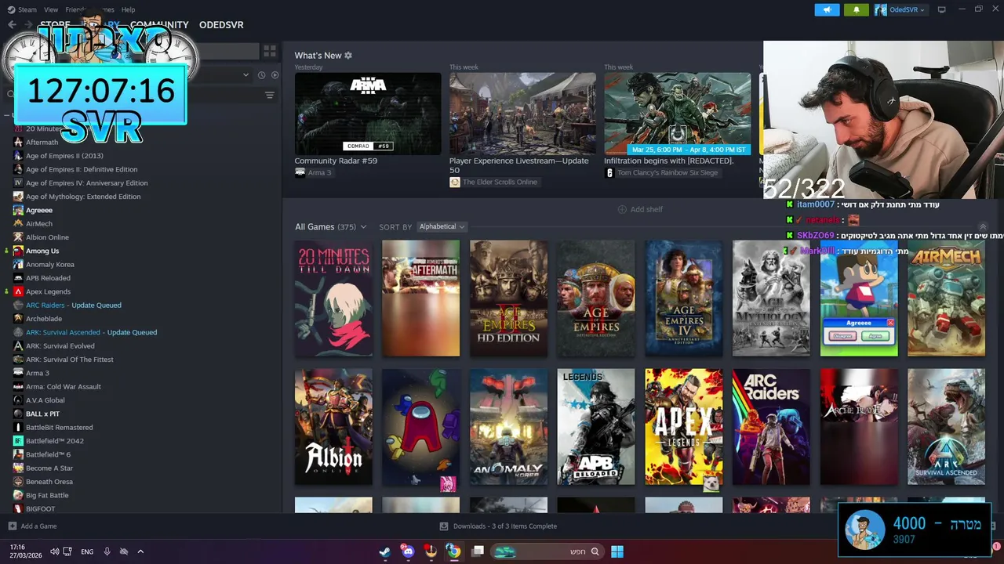Click the recent activity clock filter icon
Screen dimensions: 1004x564
[x=261, y=75]
